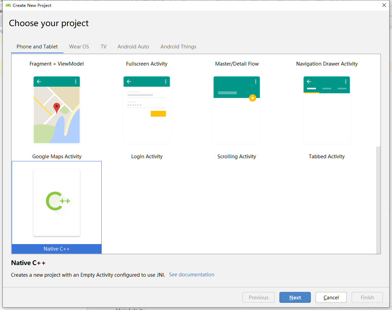
Task: Click overflow dots in Google Maps preview
Action: pos(76,81)
